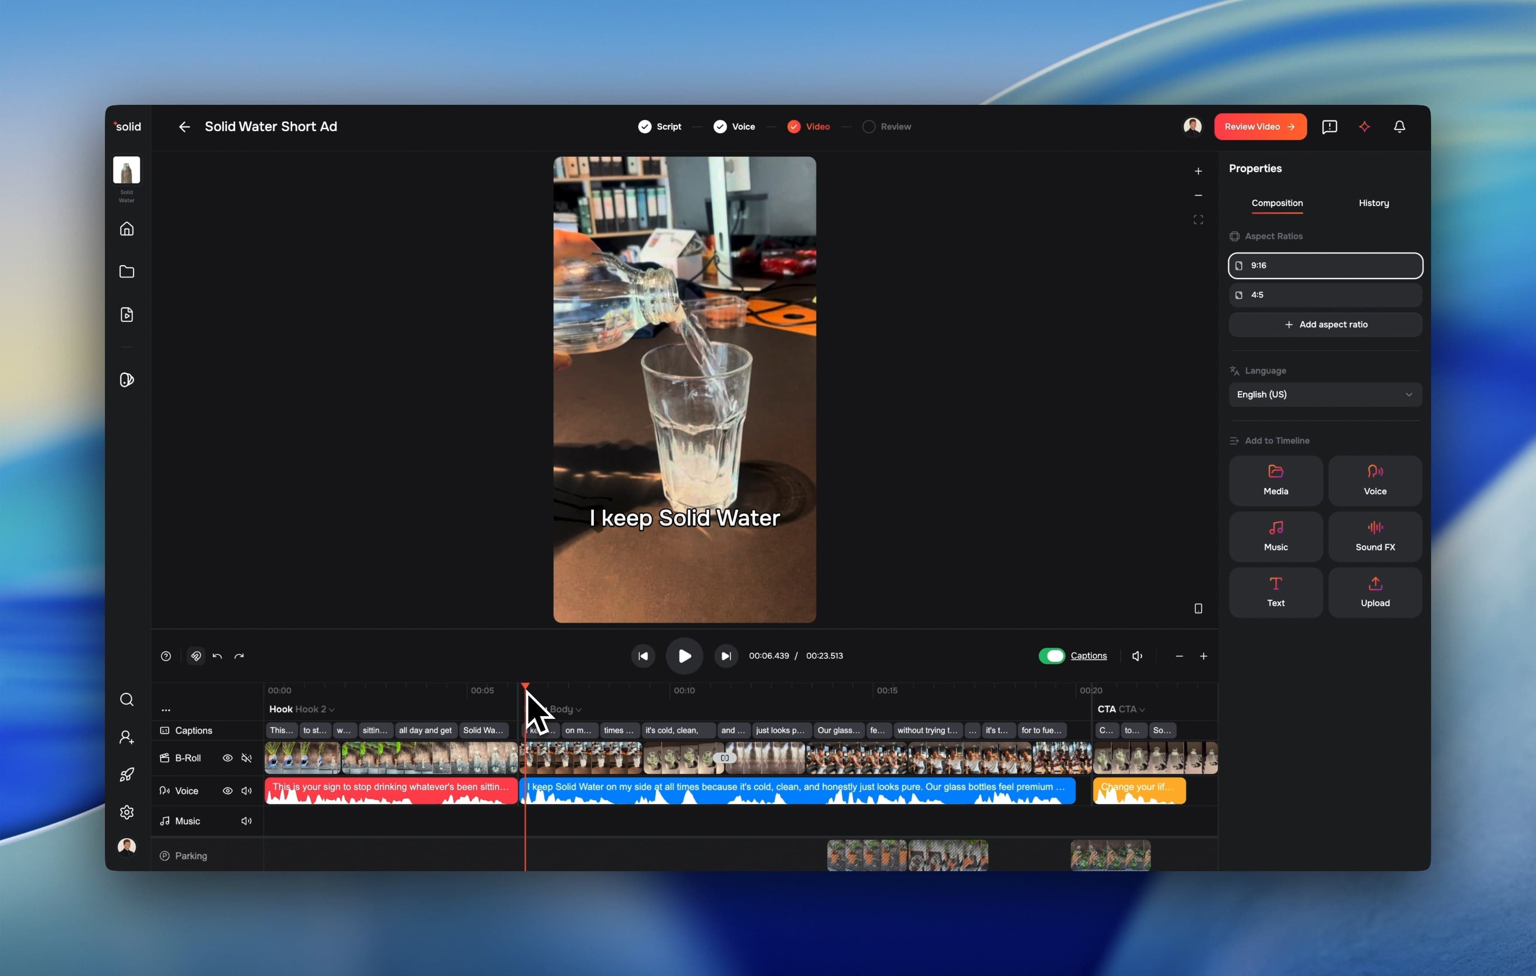Screen dimensions: 1536x976
Task: Switch to the Composition tab
Action: 1276,203
